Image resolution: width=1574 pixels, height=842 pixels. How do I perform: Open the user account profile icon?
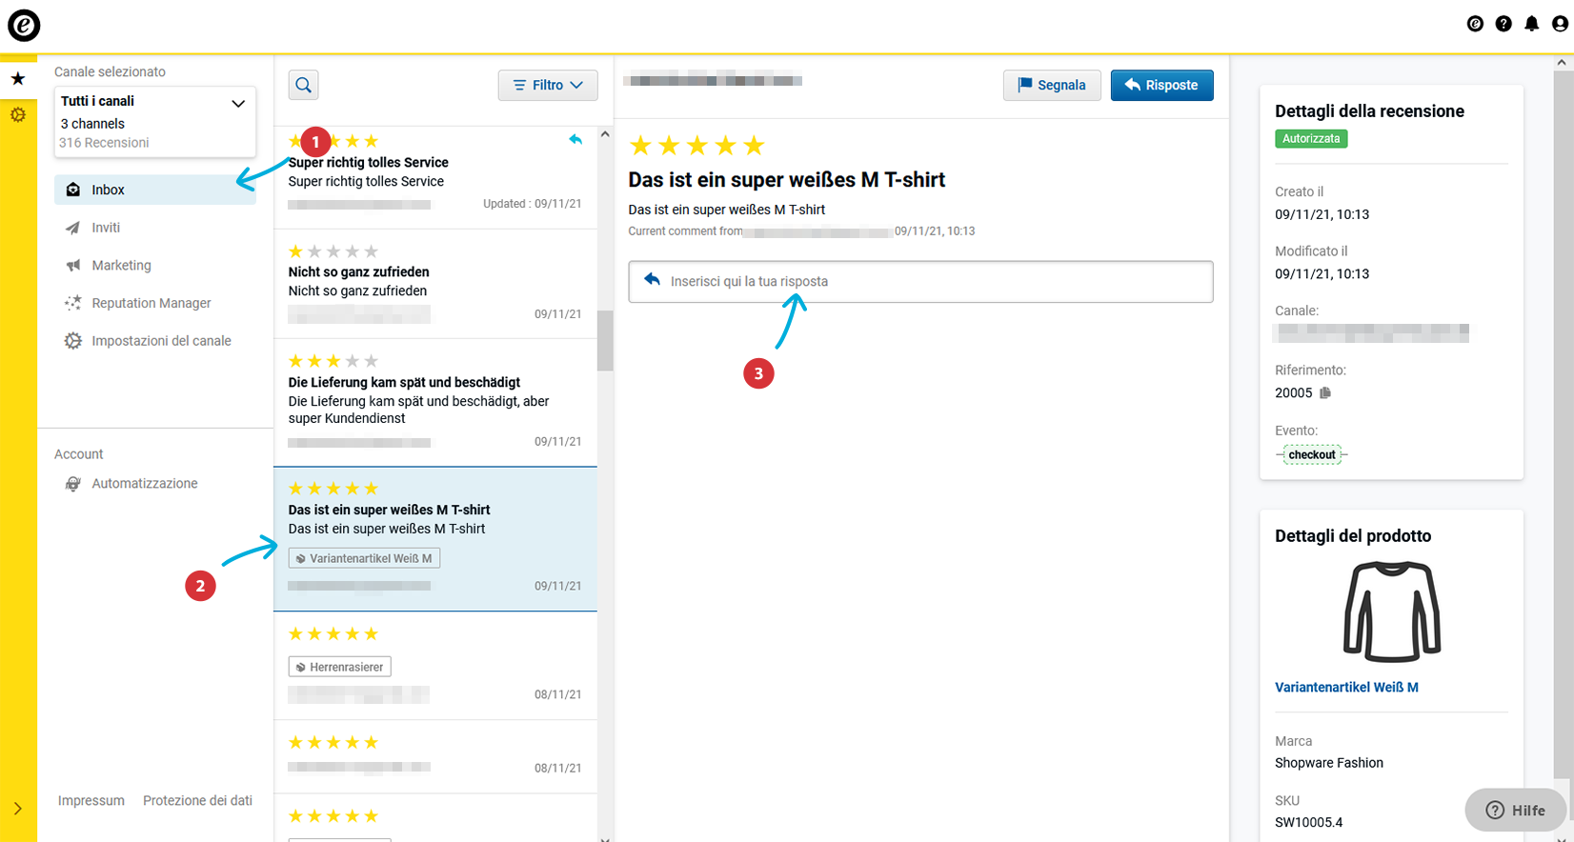coord(1560,24)
